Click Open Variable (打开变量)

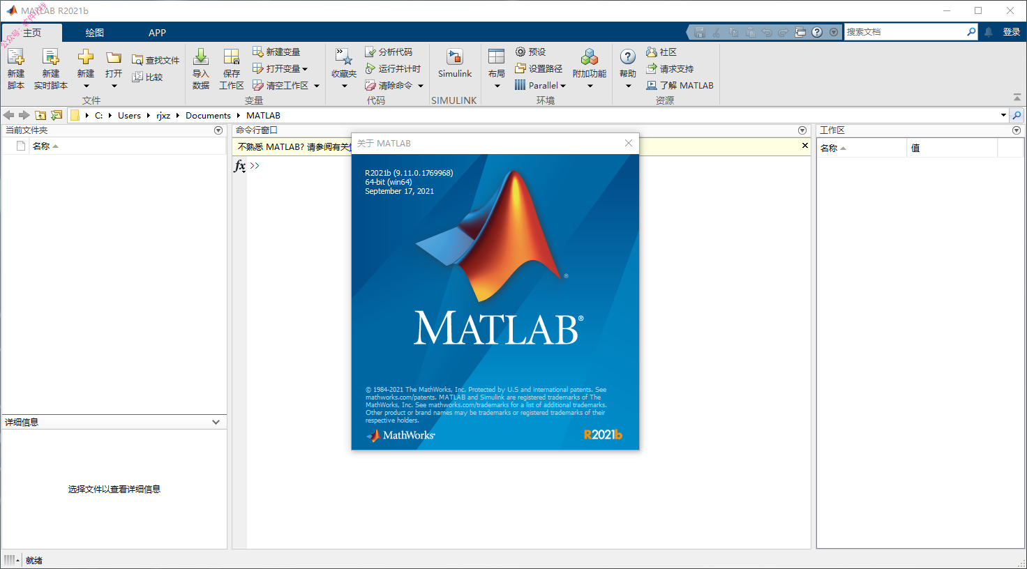coord(280,69)
